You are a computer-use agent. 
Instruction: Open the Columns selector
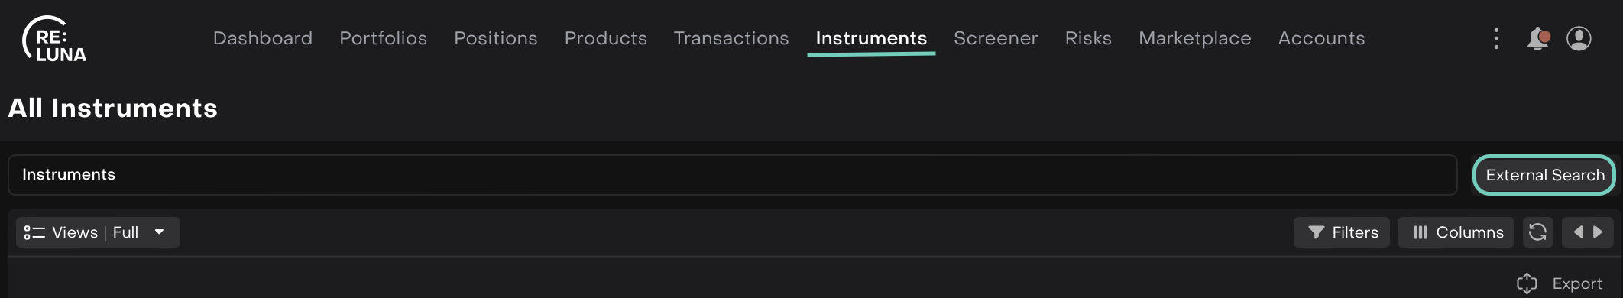[1458, 232]
